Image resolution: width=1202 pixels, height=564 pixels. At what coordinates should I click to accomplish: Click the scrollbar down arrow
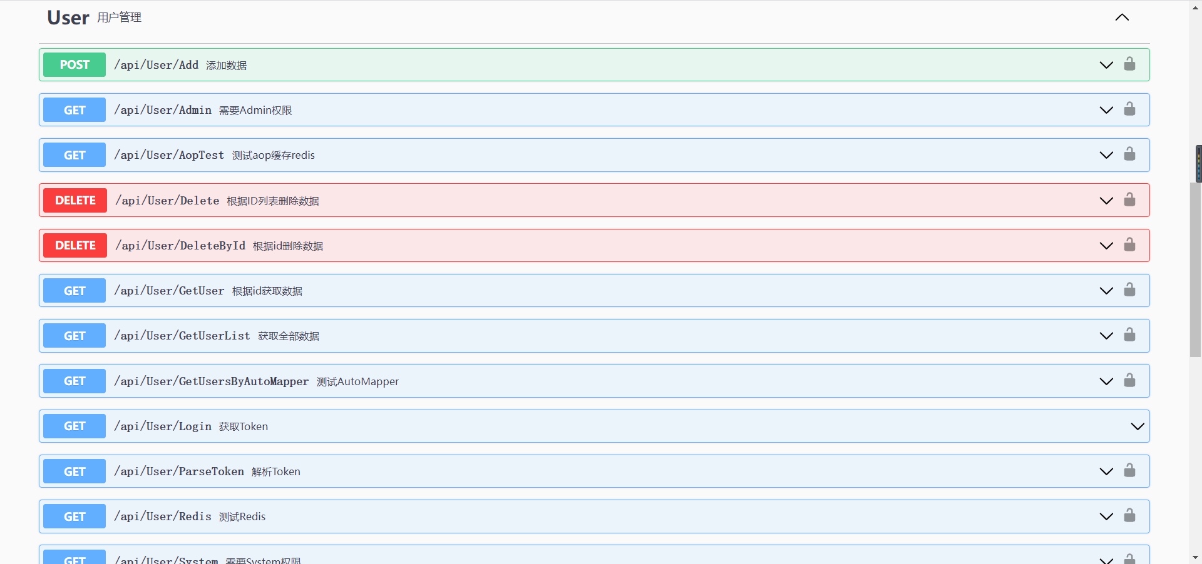pyautogui.click(x=1195, y=556)
